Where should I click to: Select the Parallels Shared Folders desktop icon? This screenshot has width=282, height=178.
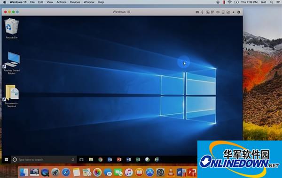(12, 63)
